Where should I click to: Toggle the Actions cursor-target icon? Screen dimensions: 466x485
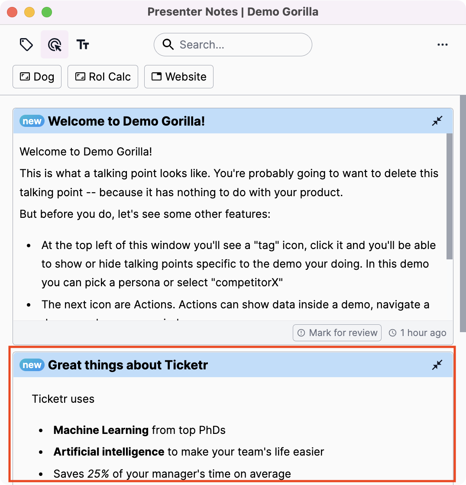pyautogui.click(x=55, y=45)
